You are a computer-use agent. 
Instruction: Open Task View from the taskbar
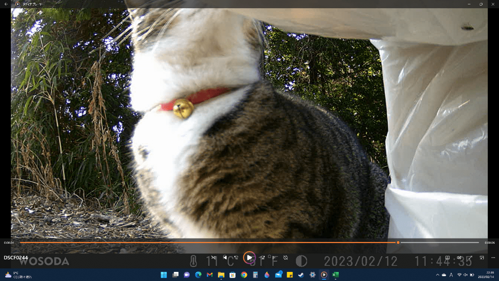click(x=175, y=274)
